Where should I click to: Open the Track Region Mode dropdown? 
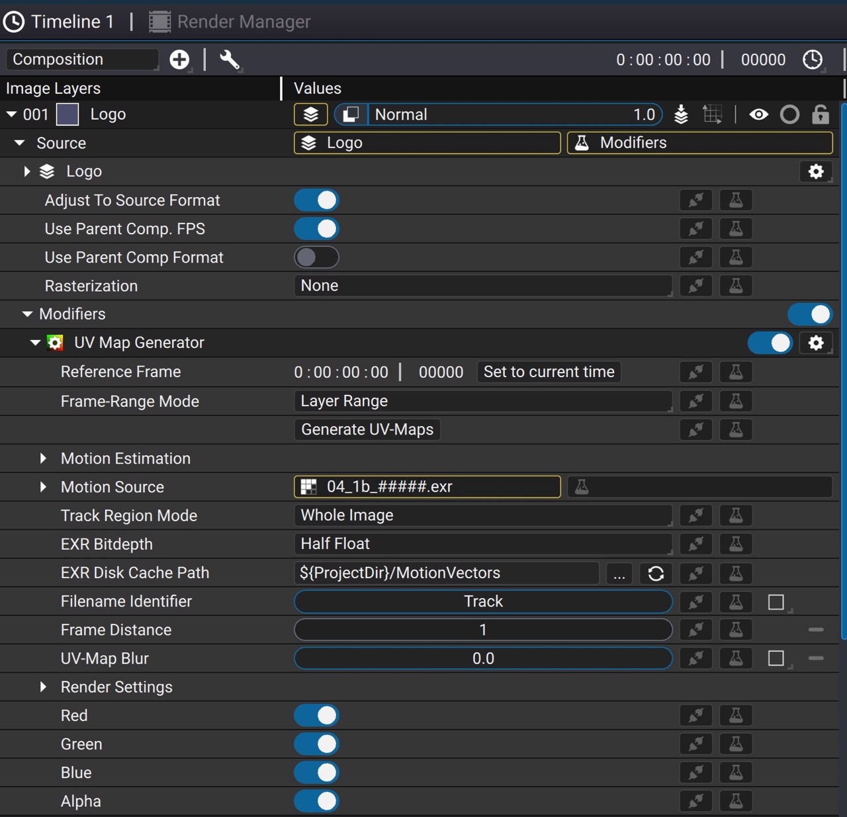(483, 515)
